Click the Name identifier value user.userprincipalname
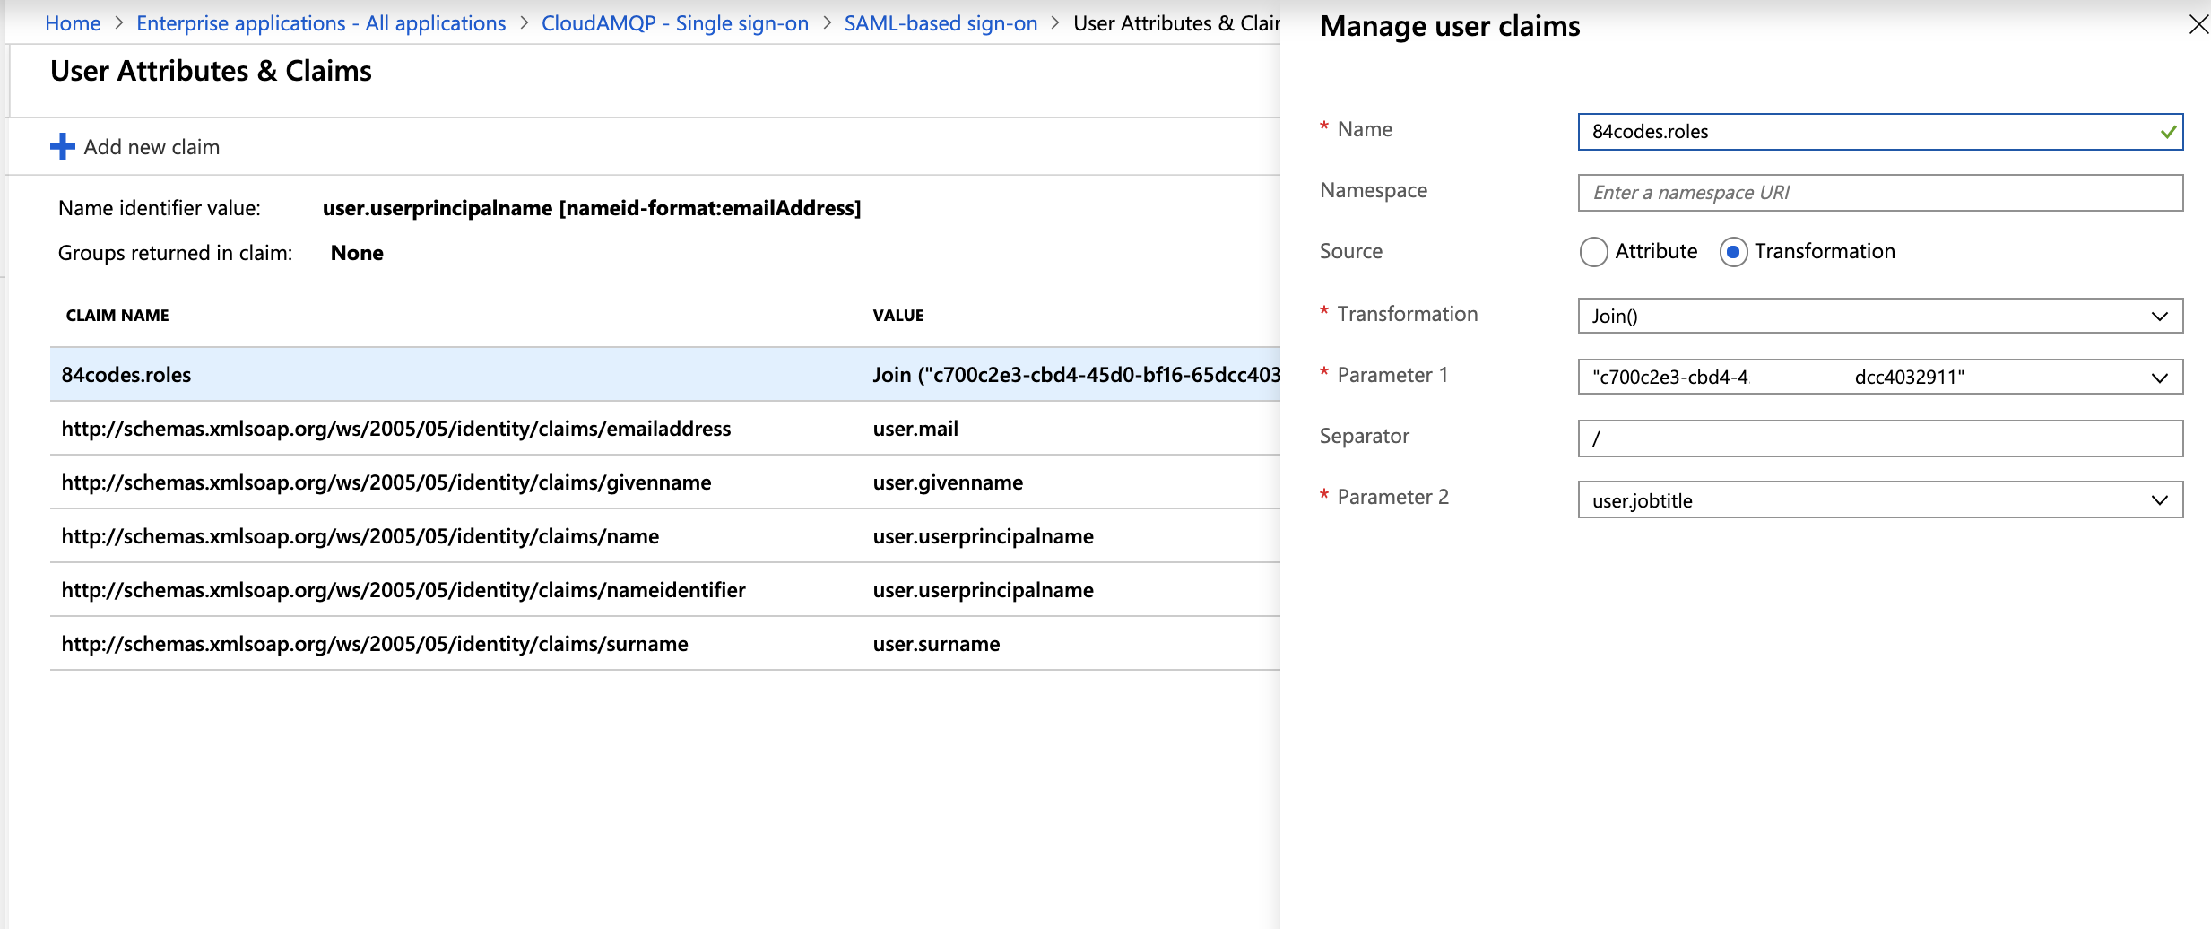The image size is (2211, 929). tap(592, 208)
